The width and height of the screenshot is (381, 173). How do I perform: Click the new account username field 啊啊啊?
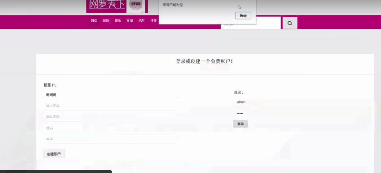[109, 95]
